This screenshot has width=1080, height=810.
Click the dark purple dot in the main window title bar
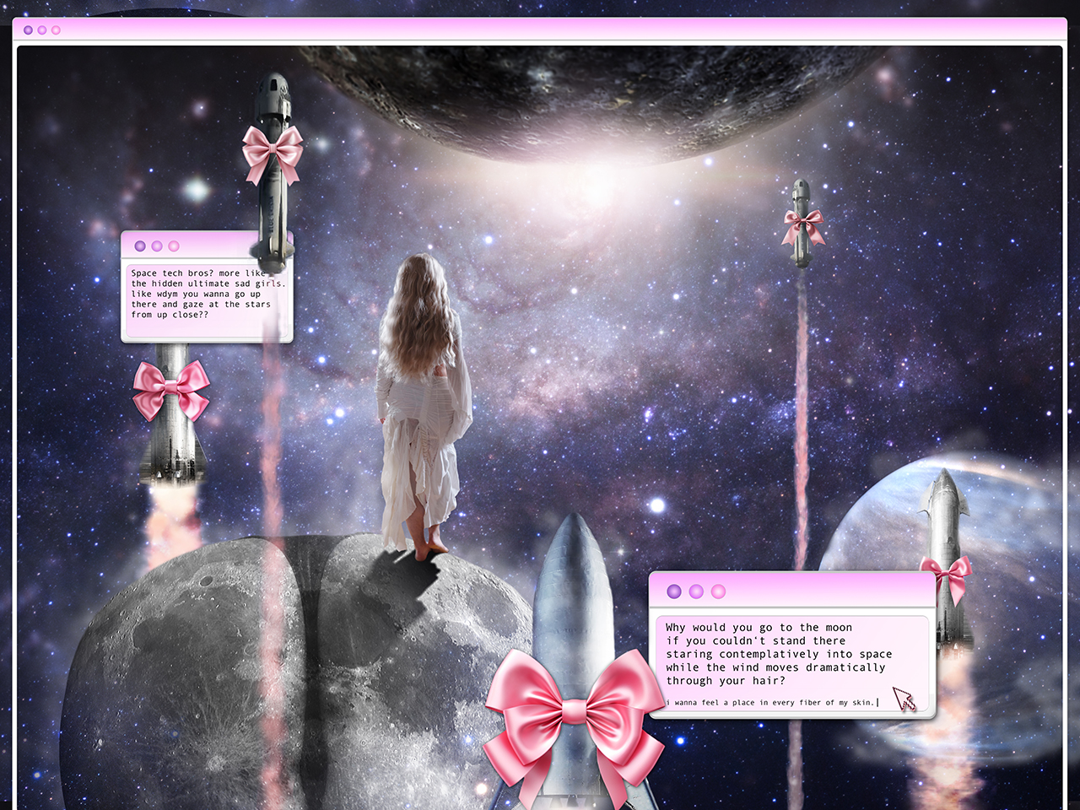click(28, 30)
